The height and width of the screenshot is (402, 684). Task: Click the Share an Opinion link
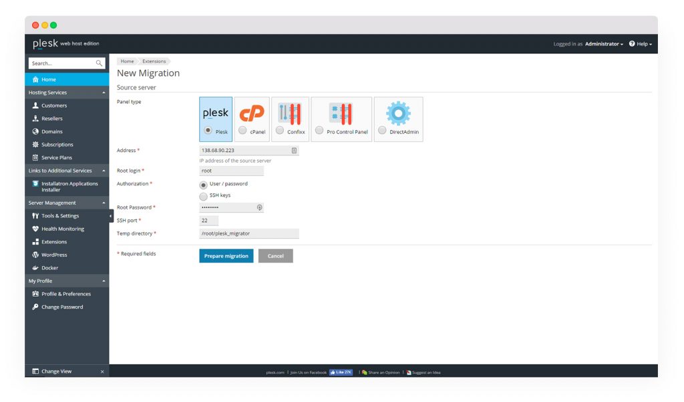point(384,373)
